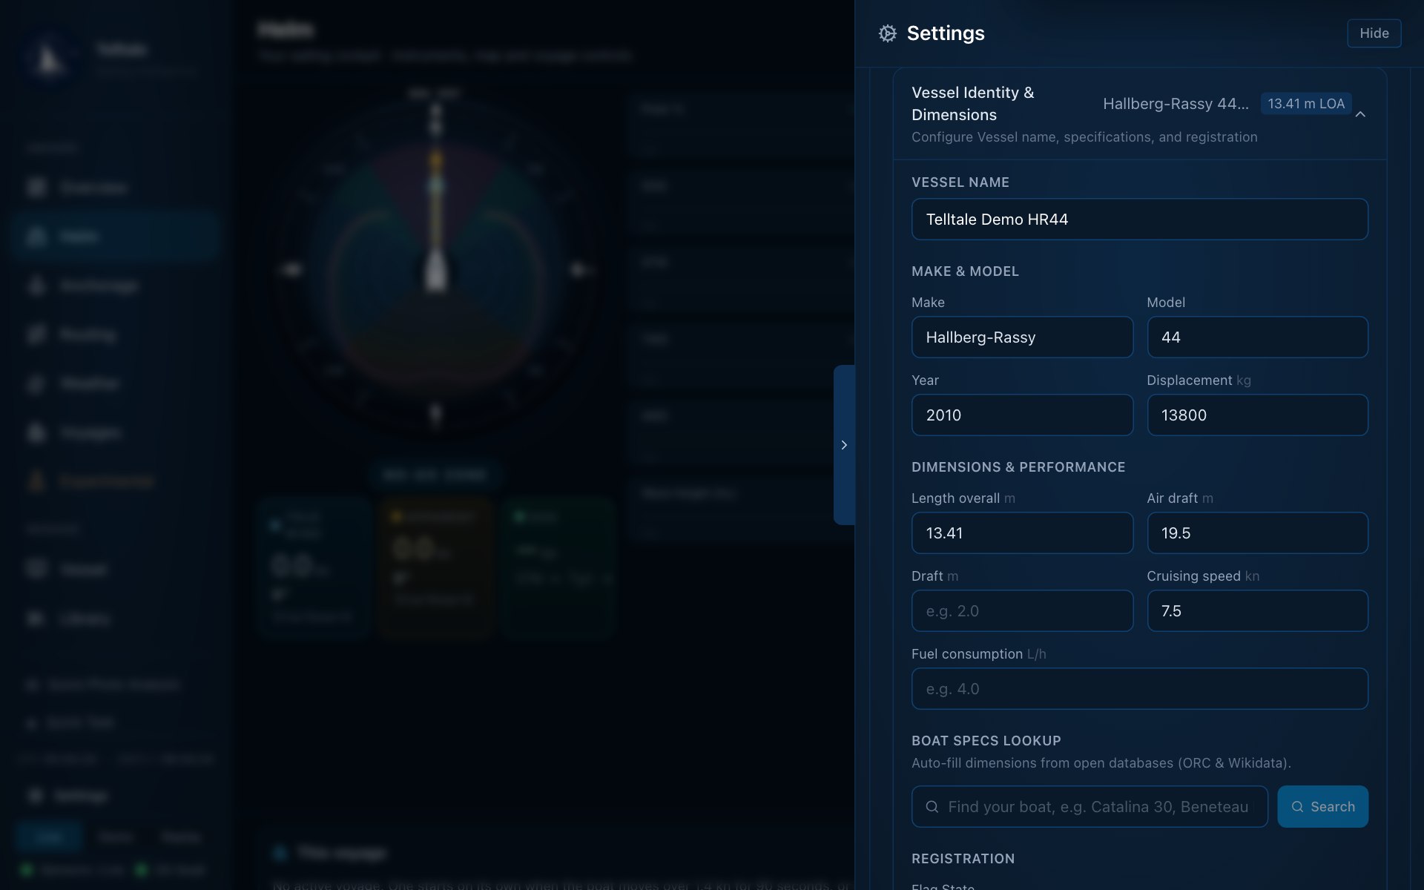The width and height of the screenshot is (1424, 890).
Task: Click the Vessel Identity & Dimensions heading
Action: [972, 104]
